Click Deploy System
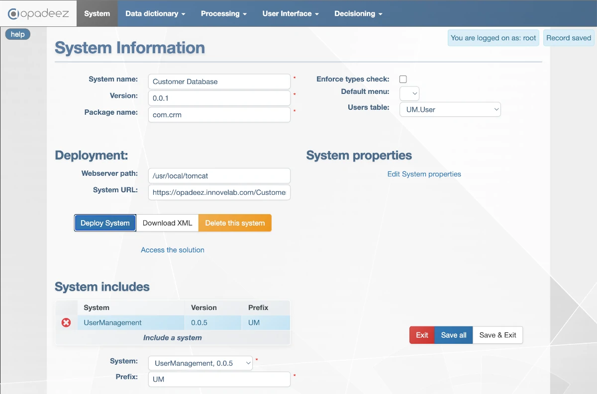Image resolution: width=597 pixels, height=394 pixels. click(105, 223)
